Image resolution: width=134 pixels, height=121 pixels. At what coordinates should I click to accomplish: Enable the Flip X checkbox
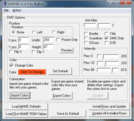click(11, 52)
